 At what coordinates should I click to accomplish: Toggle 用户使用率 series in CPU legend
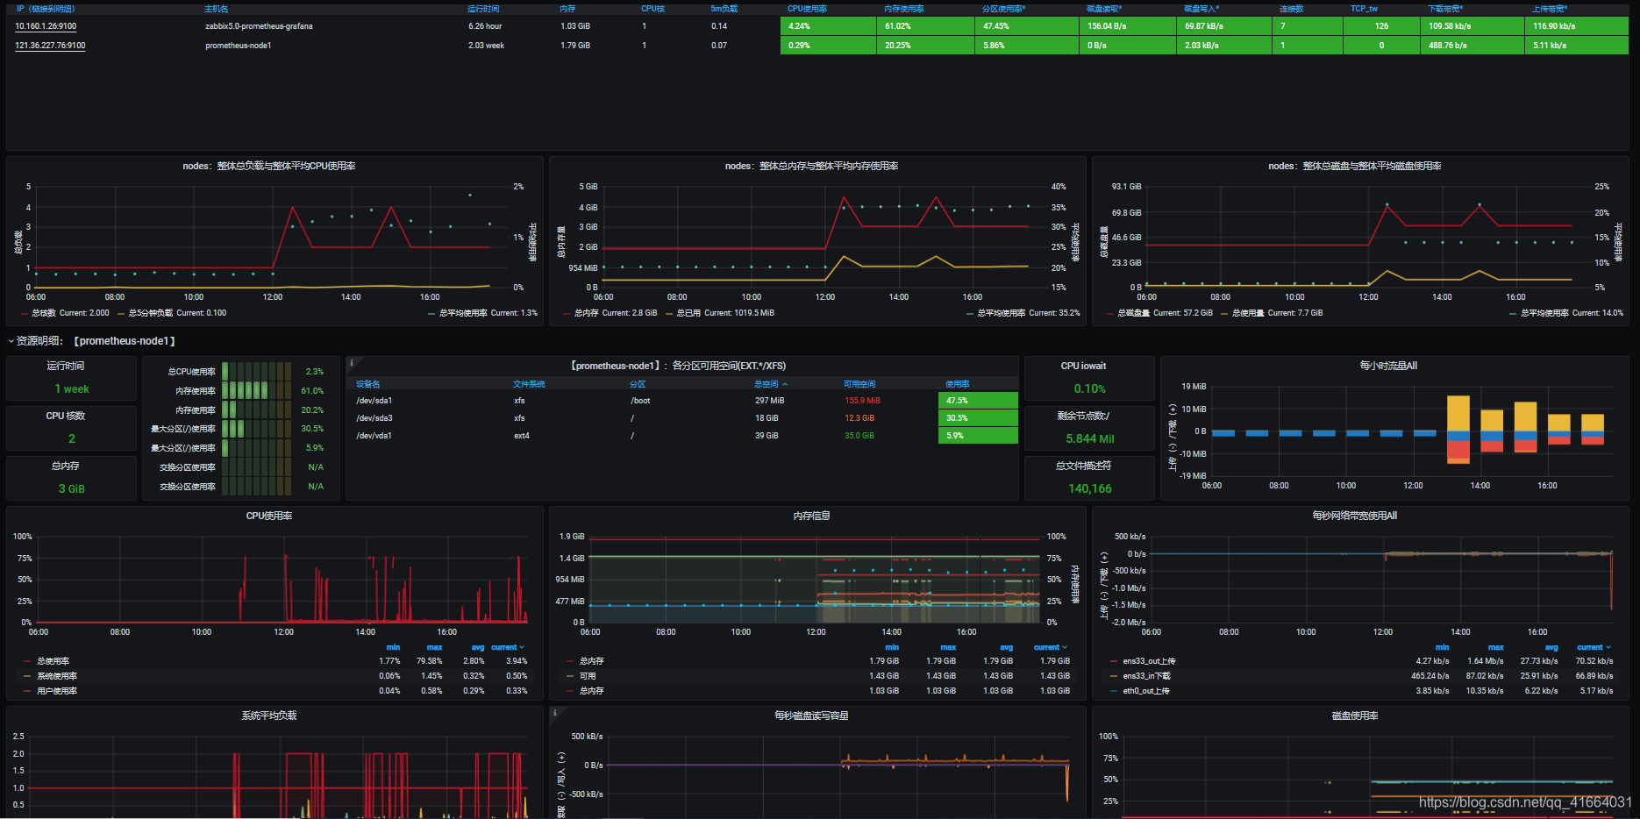click(x=57, y=691)
